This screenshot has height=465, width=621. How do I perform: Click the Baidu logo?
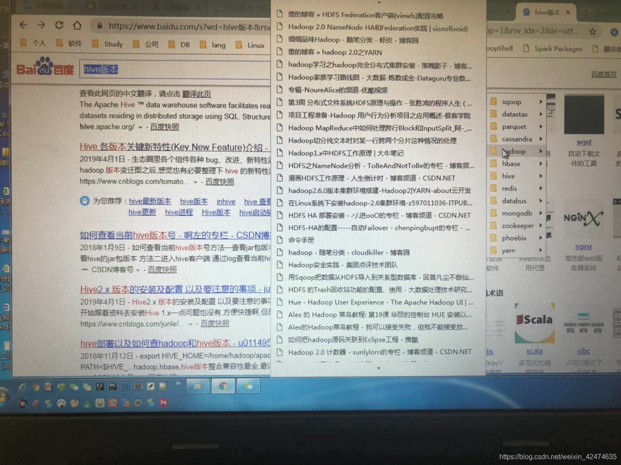click(45, 67)
